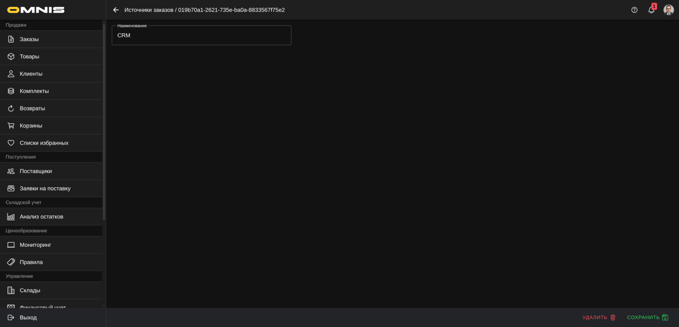Open notifications bell icon
679x327 pixels.
point(651,10)
